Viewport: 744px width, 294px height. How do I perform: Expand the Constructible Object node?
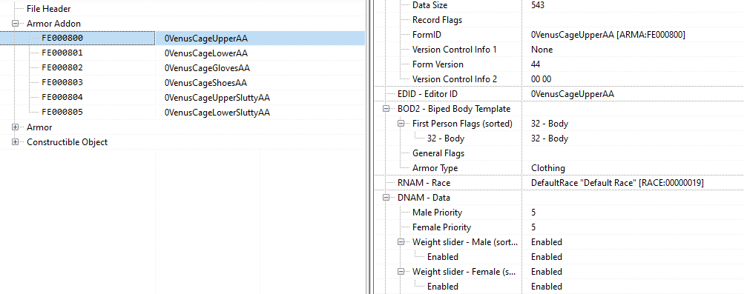[x=15, y=142]
